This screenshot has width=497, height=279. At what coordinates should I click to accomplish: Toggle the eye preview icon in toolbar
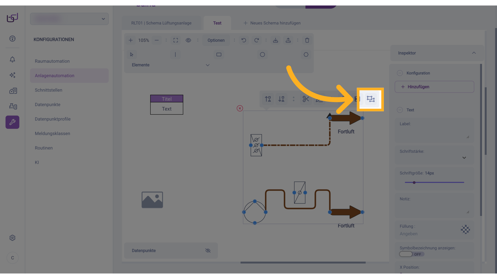click(188, 40)
